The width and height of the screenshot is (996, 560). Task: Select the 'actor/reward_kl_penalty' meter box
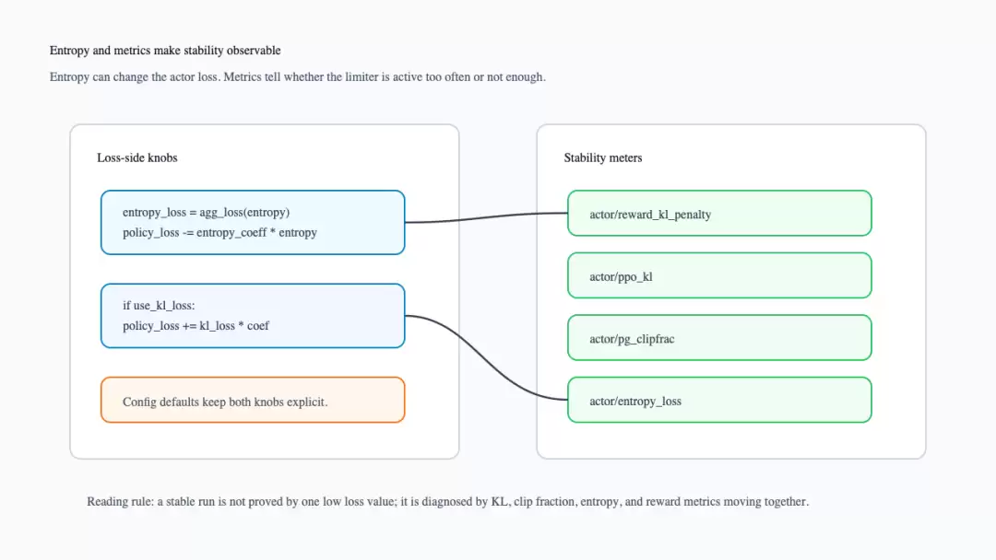pyautogui.click(x=719, y=214)
